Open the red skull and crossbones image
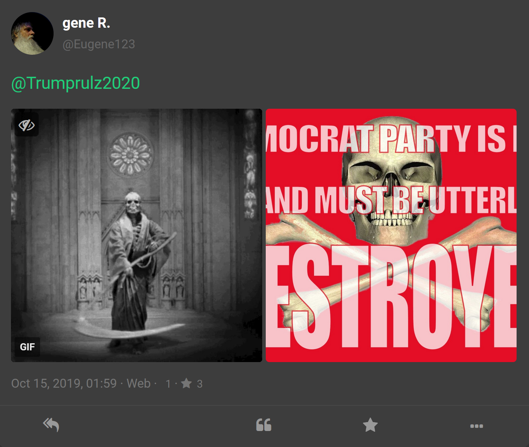Screen dimensions: 529x447 pyautogui.click(x=391, y=235)
